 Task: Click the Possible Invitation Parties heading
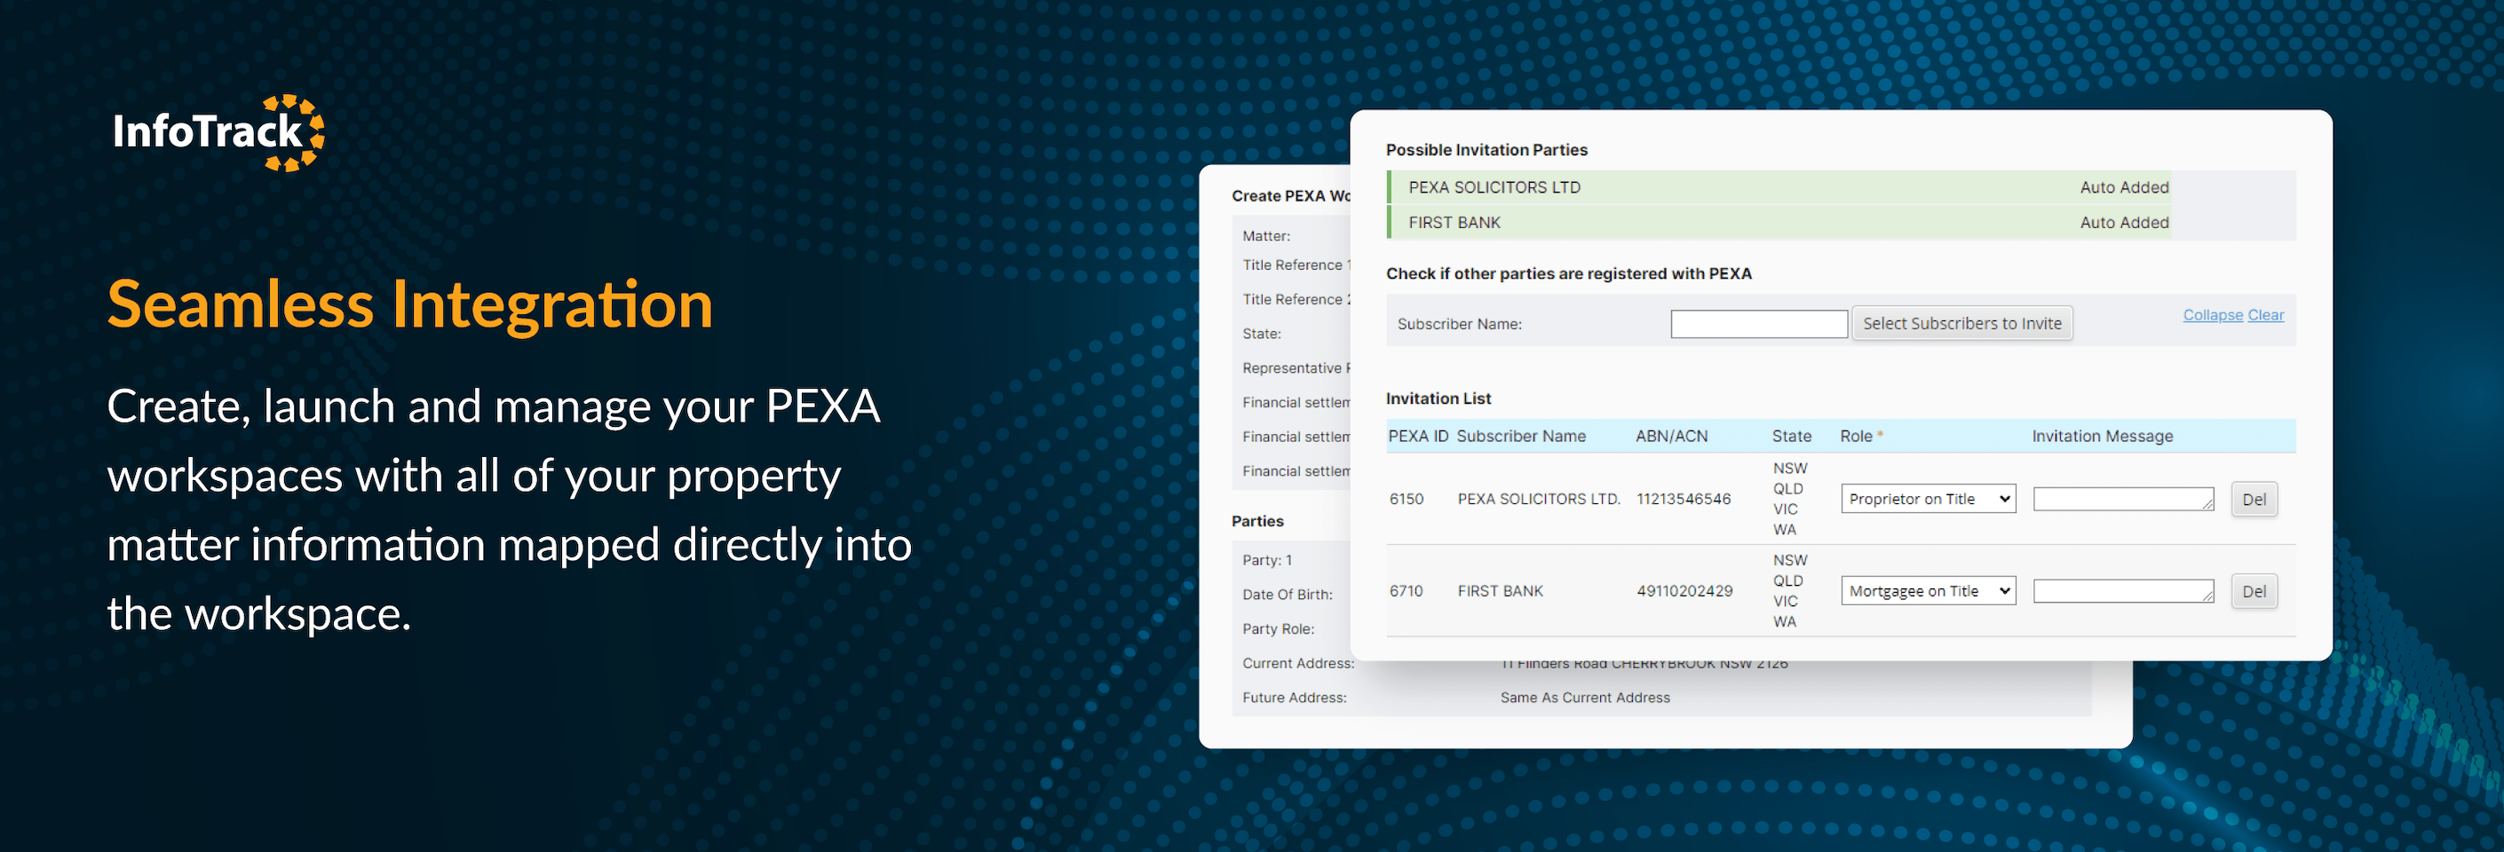point(1486,150)
